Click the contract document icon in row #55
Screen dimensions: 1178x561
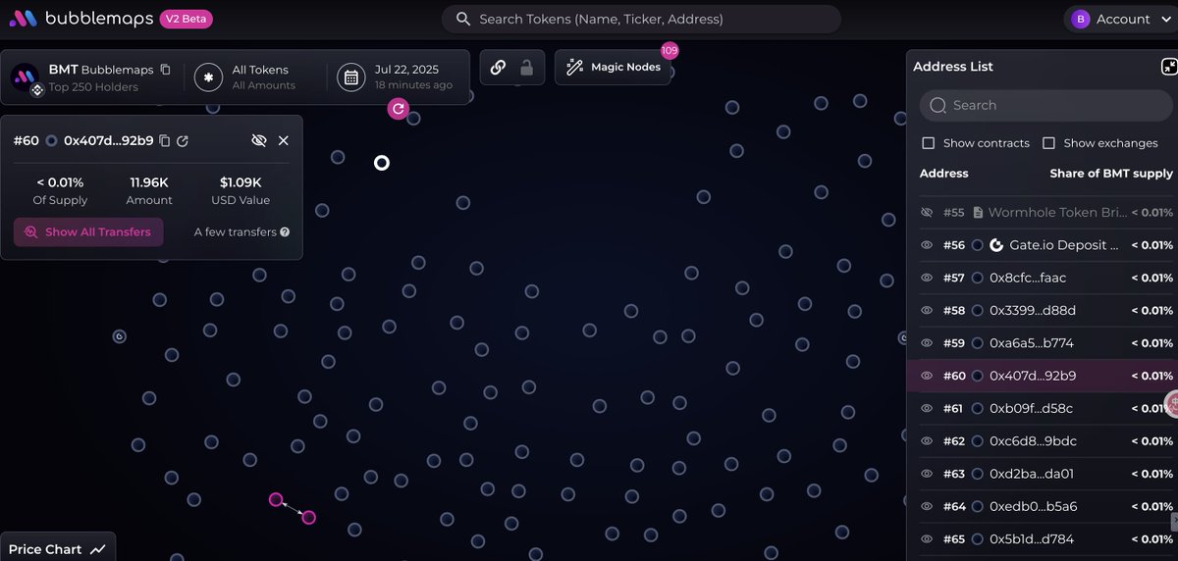point(978,213)
